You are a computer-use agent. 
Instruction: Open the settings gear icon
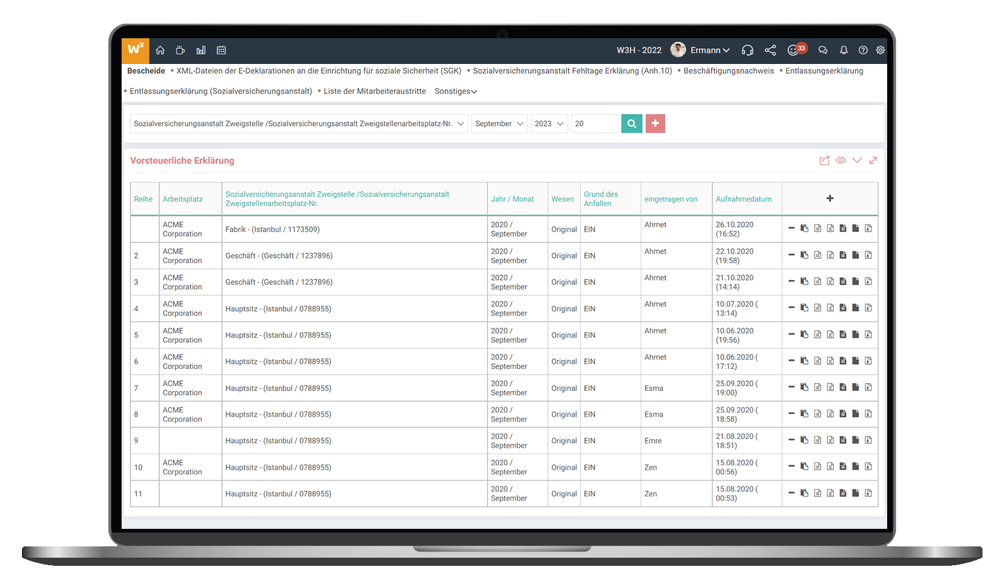(x=880, y=50)
